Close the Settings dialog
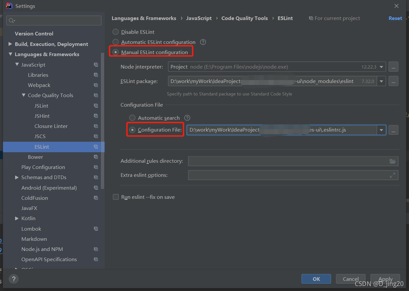Viewport: 409px width, 291px height. pyautogui.click(x=397, y=6)
